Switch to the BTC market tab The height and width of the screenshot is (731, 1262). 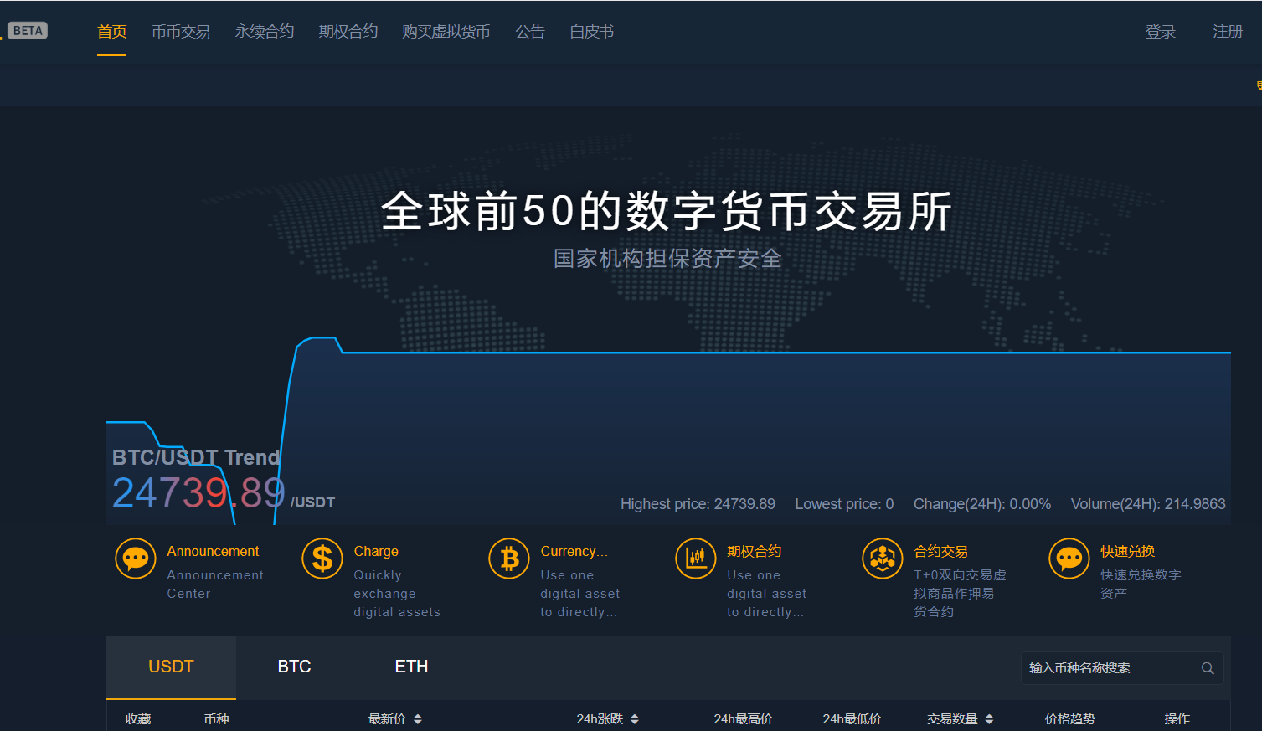tap(294, 667)
